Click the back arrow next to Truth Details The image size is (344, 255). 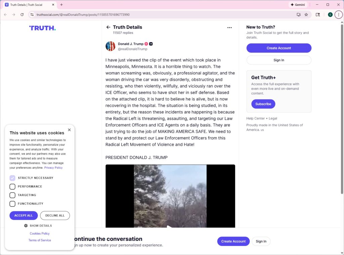(x=107, y=27)
